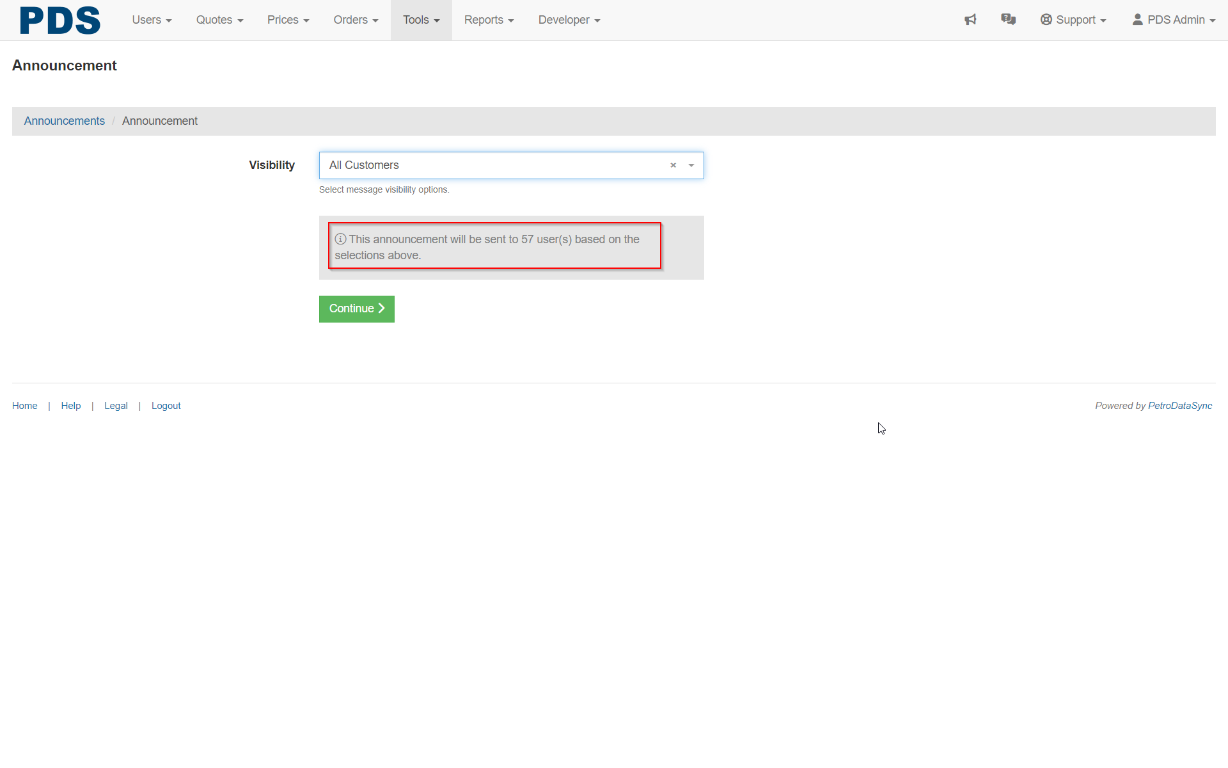The height and width of the screenshot is (768, 1228).
Task: Go to Announcements breadcrumb link
Action: click(65, 121)
